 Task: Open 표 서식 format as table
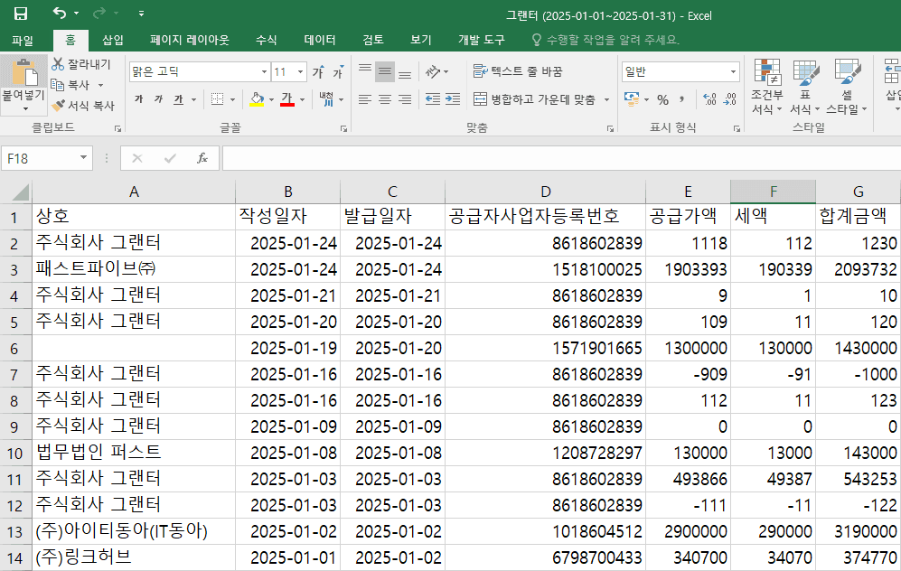[805, 86]
